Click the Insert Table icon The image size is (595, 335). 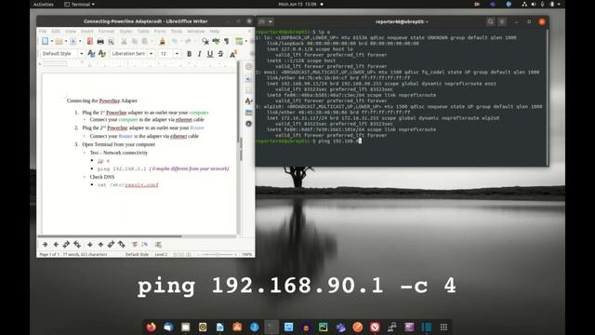pyautogui.click(x=239, y=41)
